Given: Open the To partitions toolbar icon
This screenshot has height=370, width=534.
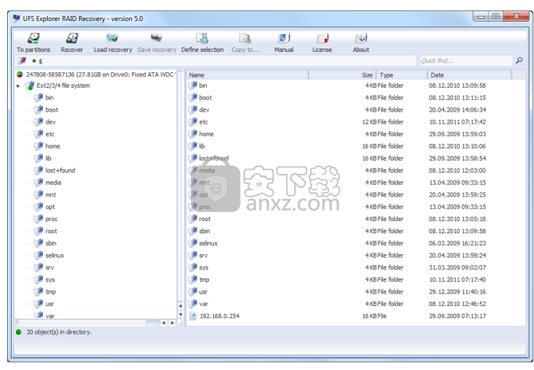Looking at the screenshot, I should (x=34, y=38).
